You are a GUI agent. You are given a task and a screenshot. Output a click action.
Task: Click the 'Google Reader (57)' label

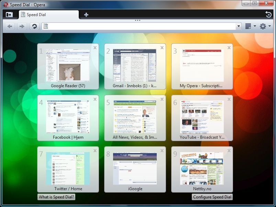(x=68, y=86)
